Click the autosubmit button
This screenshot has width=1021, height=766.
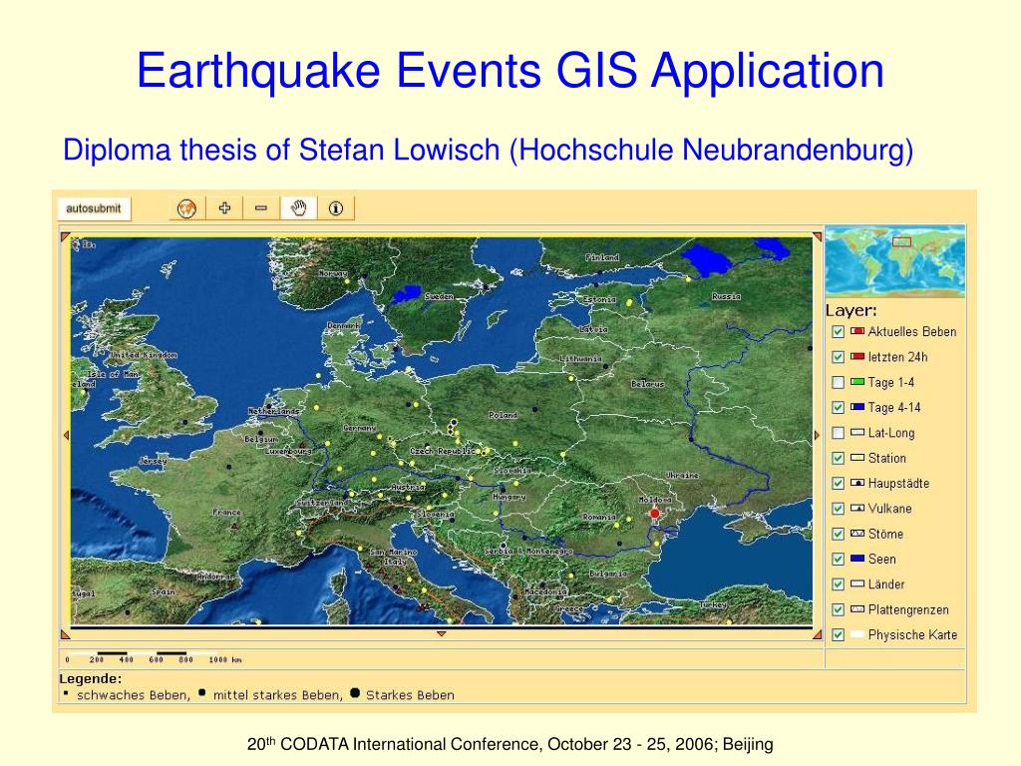94,208
